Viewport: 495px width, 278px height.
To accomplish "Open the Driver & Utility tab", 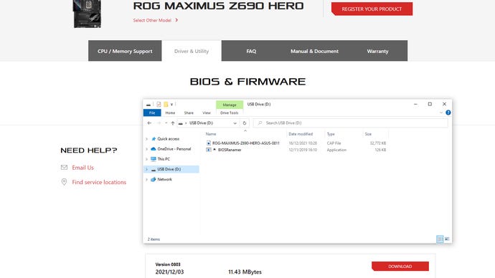I will [192, 51].
